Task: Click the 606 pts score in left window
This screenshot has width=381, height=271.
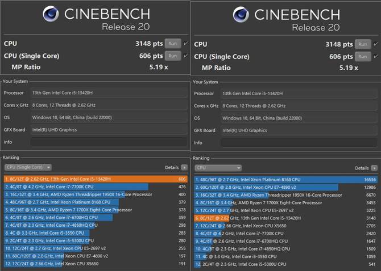Action: 151,56
